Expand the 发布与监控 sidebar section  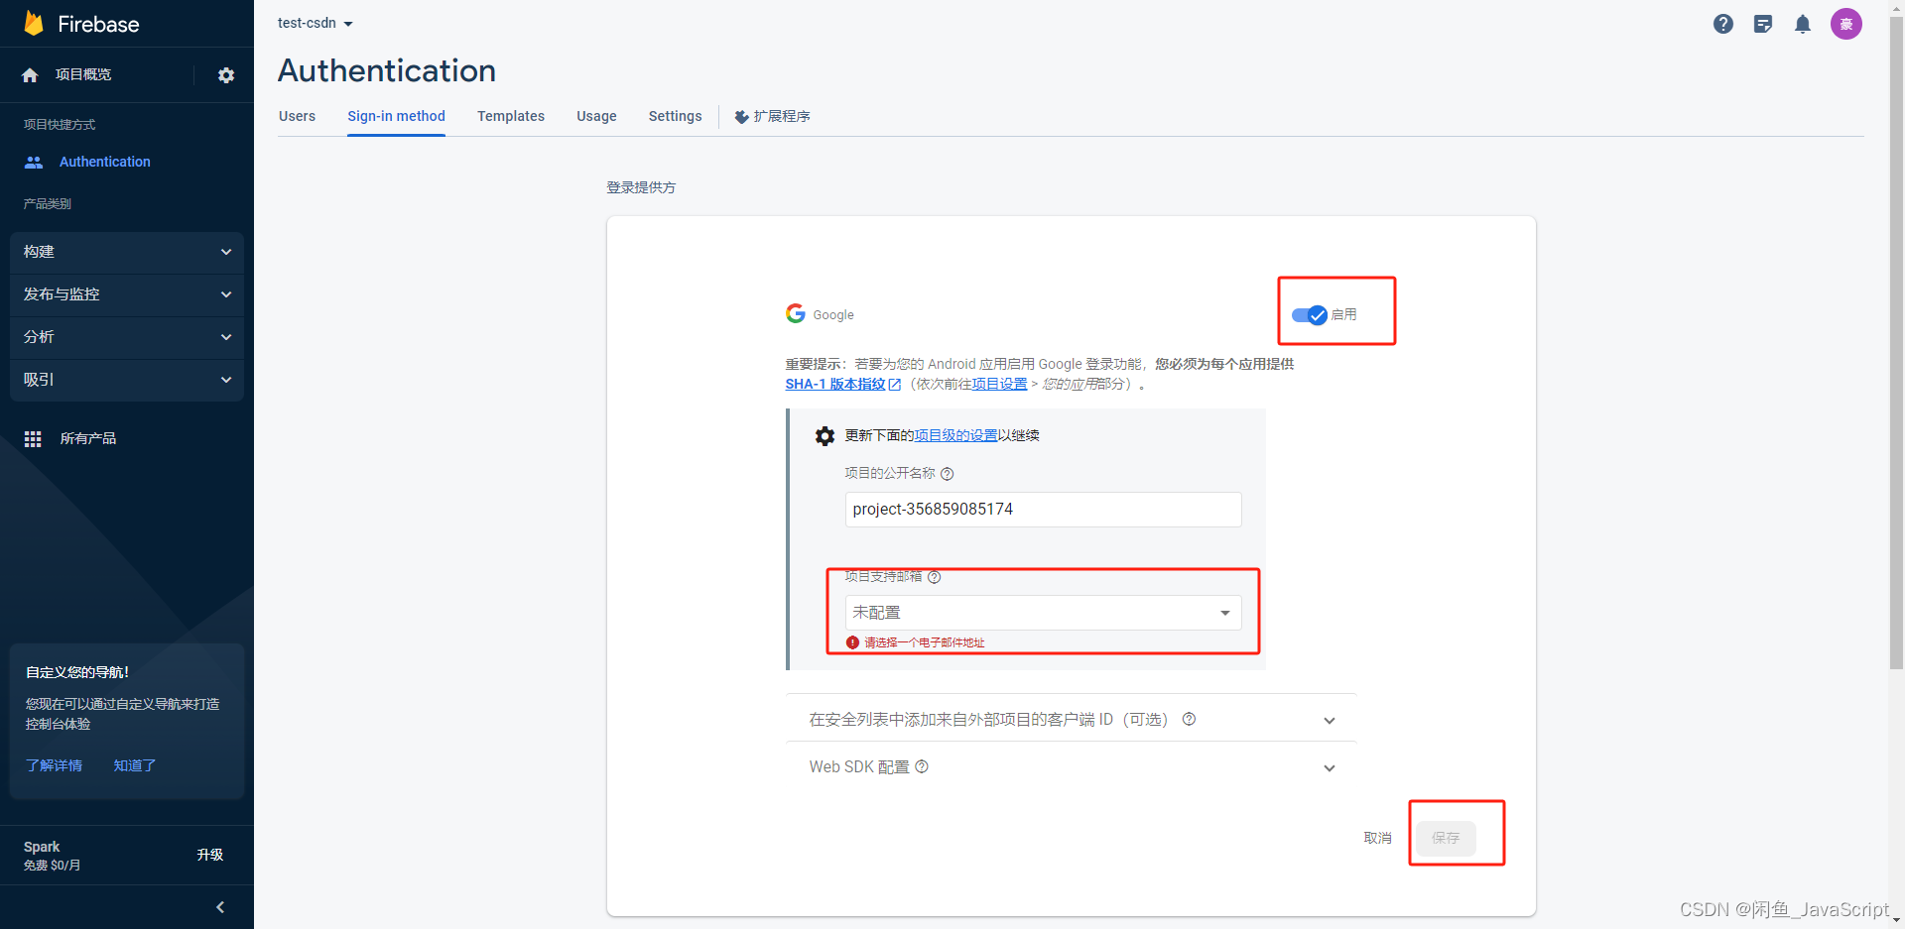127,294
